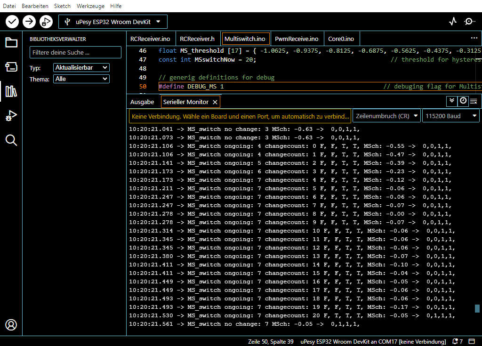Switch to the PwmReceive.ino tab
Screen dimensions: 482x346
297,39
